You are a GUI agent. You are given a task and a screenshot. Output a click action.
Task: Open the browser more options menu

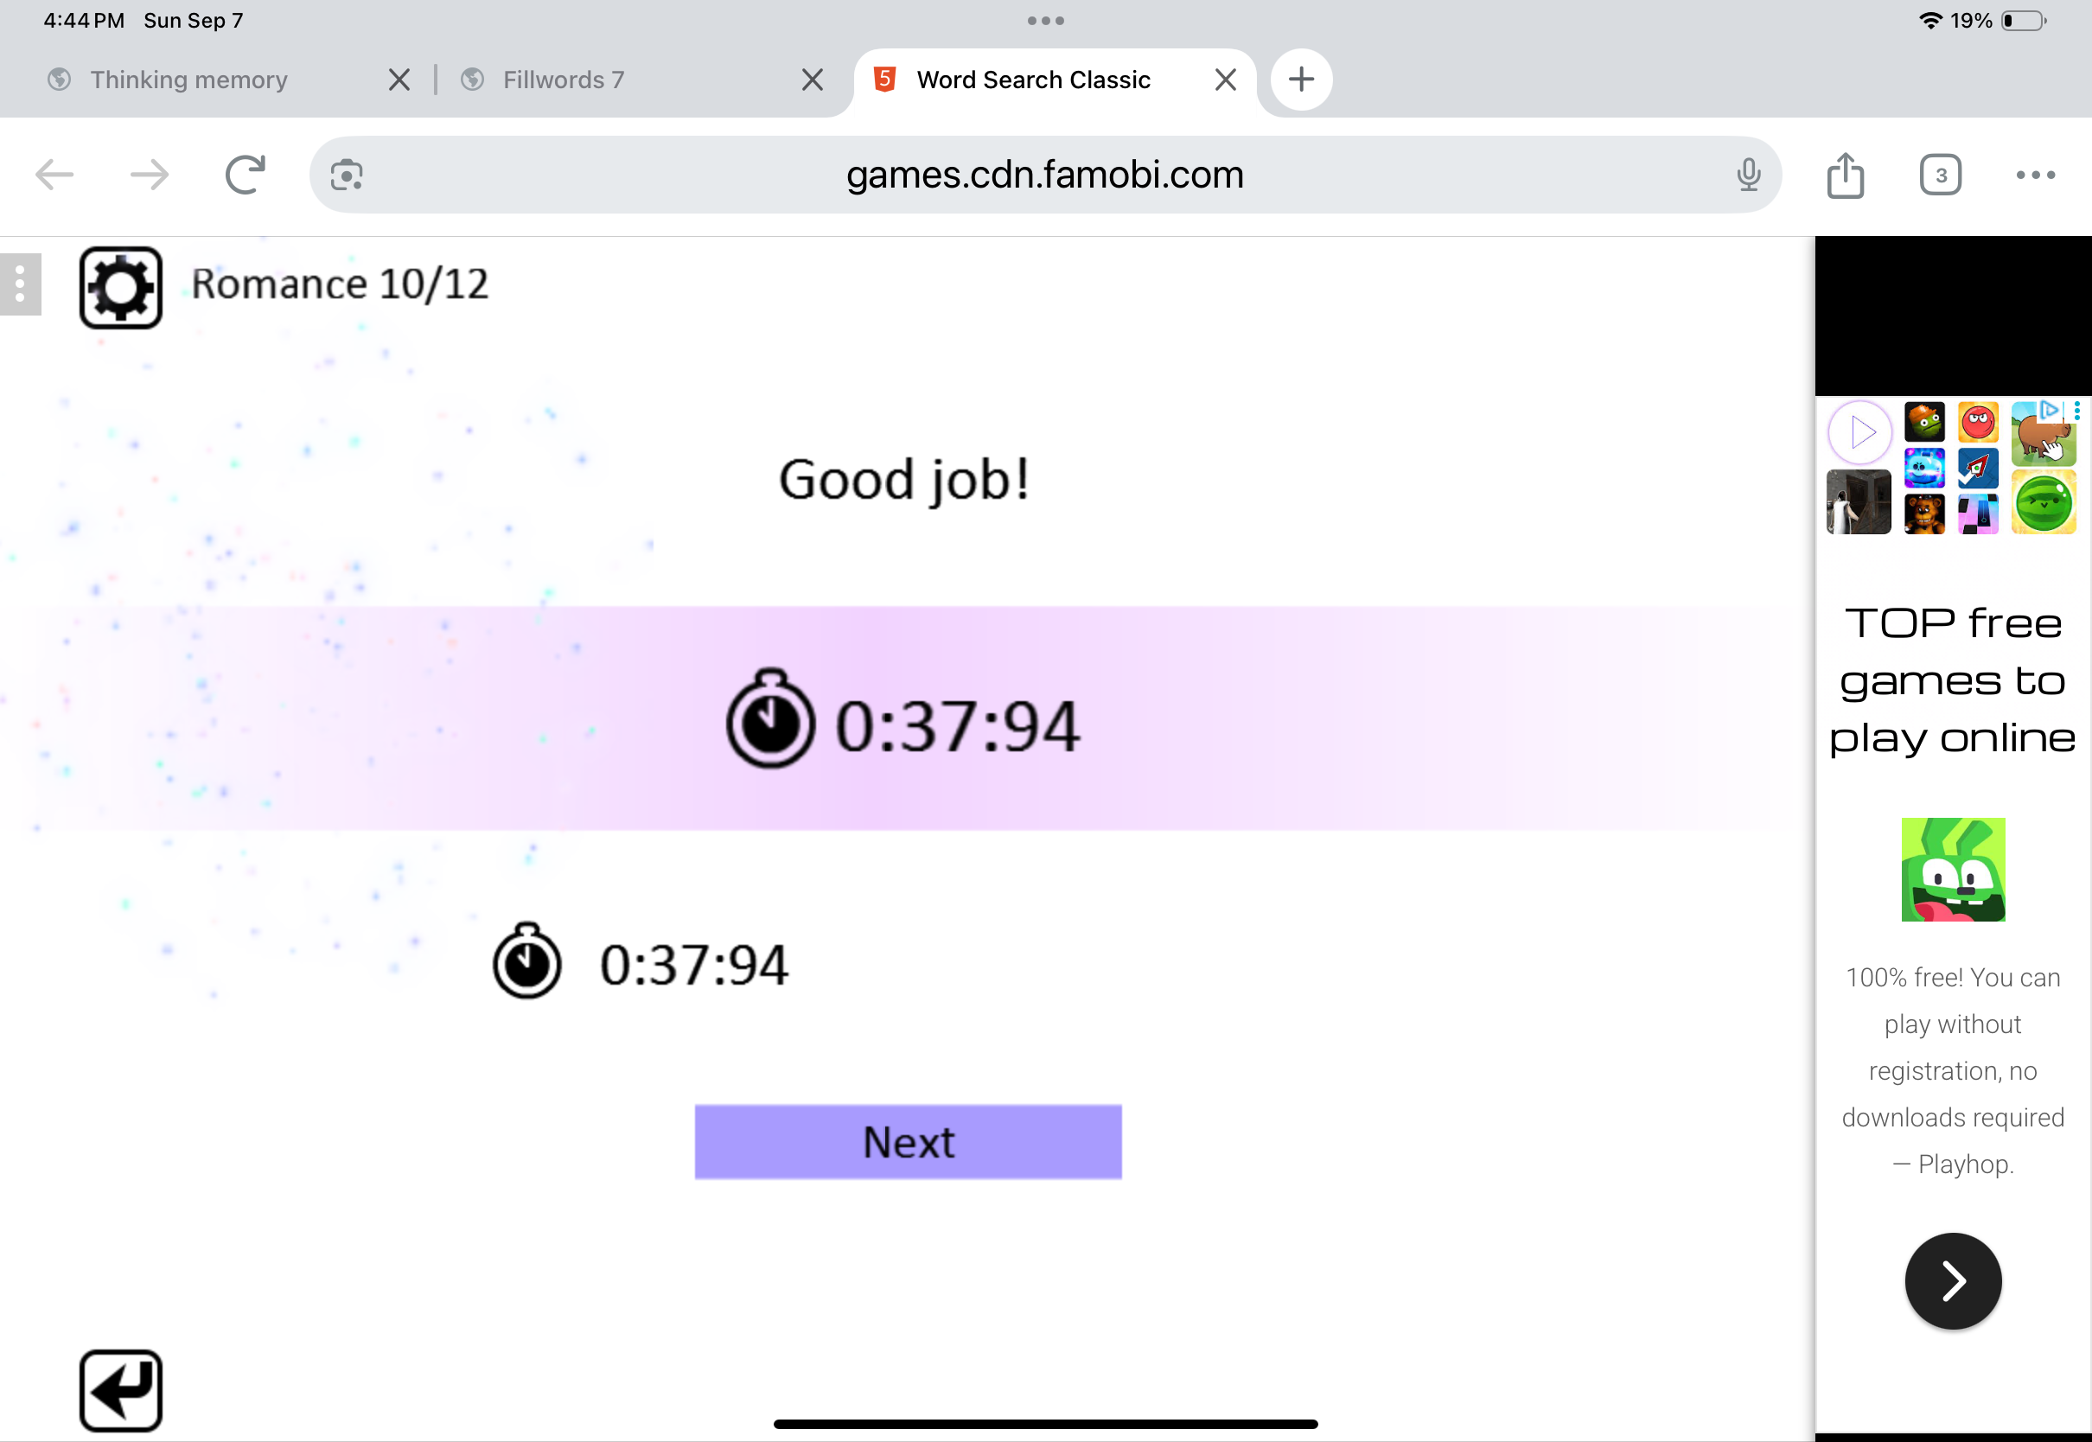tap(2036, 175)
